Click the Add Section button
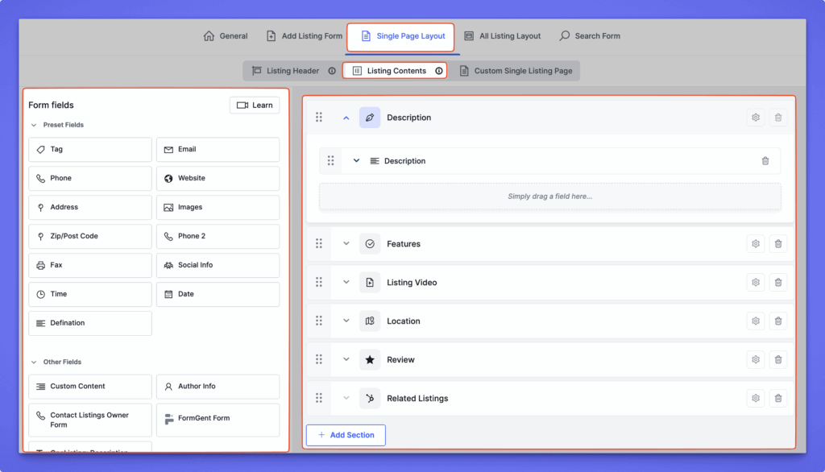Image resolution: width=825 pixels, height=472 pixels. click(x=346, y=435)
